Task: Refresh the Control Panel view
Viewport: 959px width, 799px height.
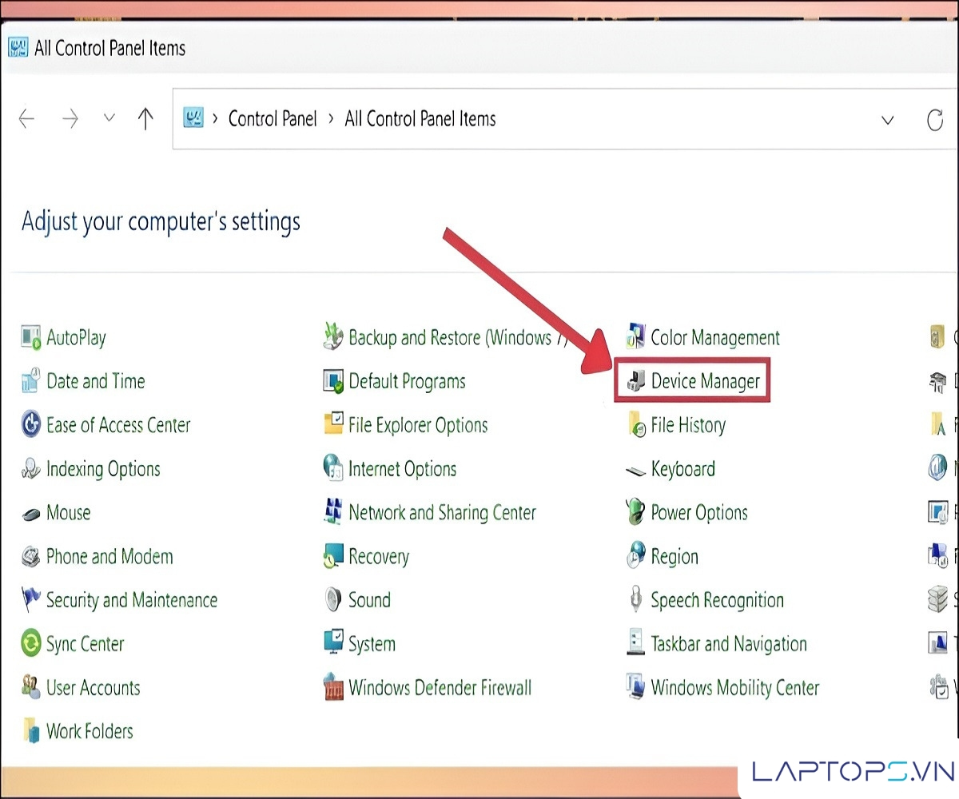Action: 934,120
